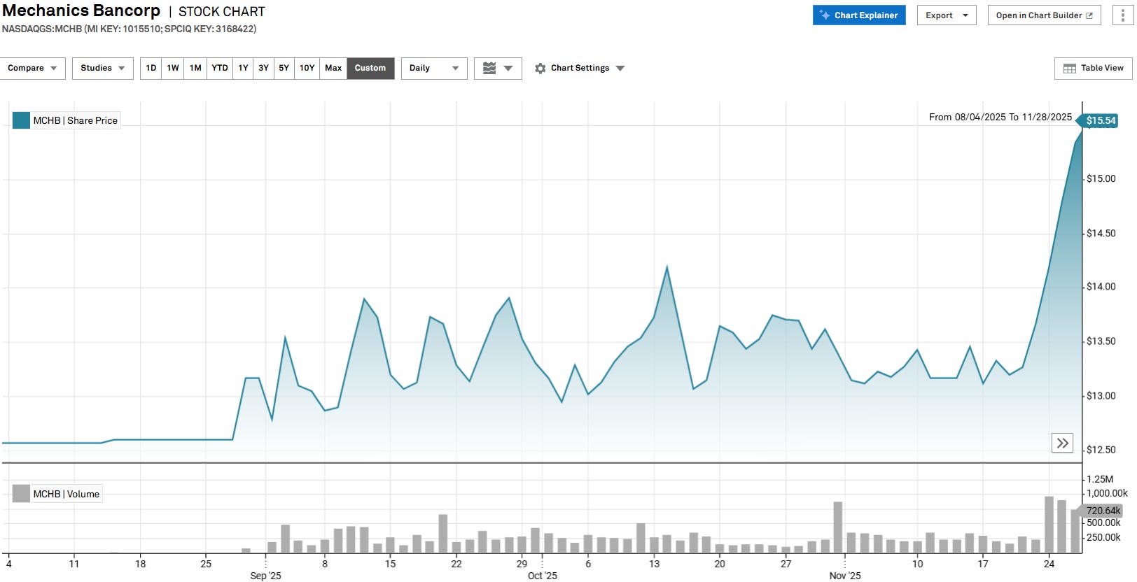Image resolution: width=1137 pixels, height=582 pixels.
Task: Click the 720.64k volume value tag
Action: tap(1103, 511)
